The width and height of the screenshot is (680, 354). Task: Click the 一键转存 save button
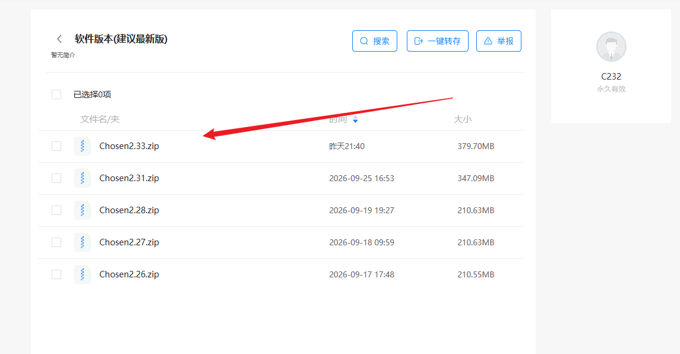[438, 41]
